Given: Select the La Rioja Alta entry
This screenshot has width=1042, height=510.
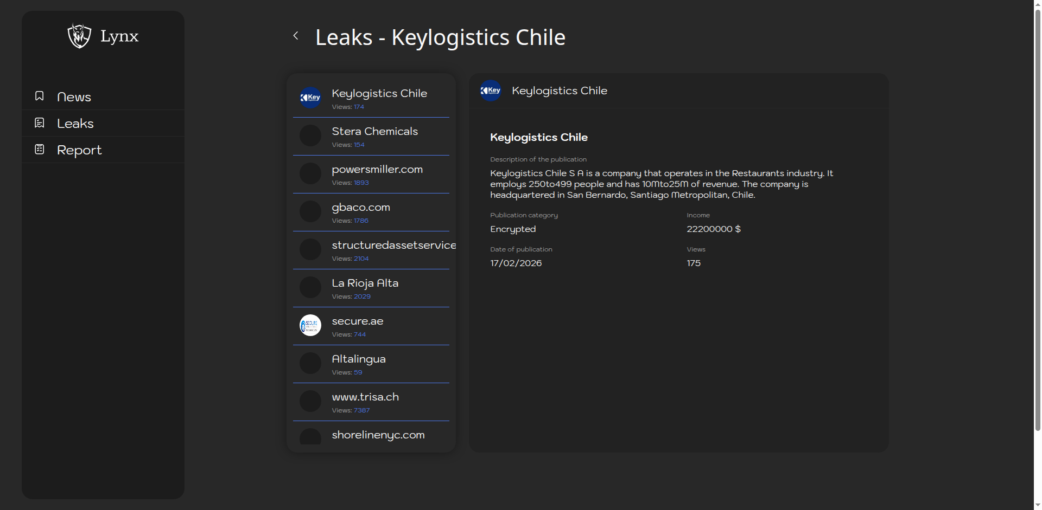Looking at the screenshot, I should tap(365, 283).
